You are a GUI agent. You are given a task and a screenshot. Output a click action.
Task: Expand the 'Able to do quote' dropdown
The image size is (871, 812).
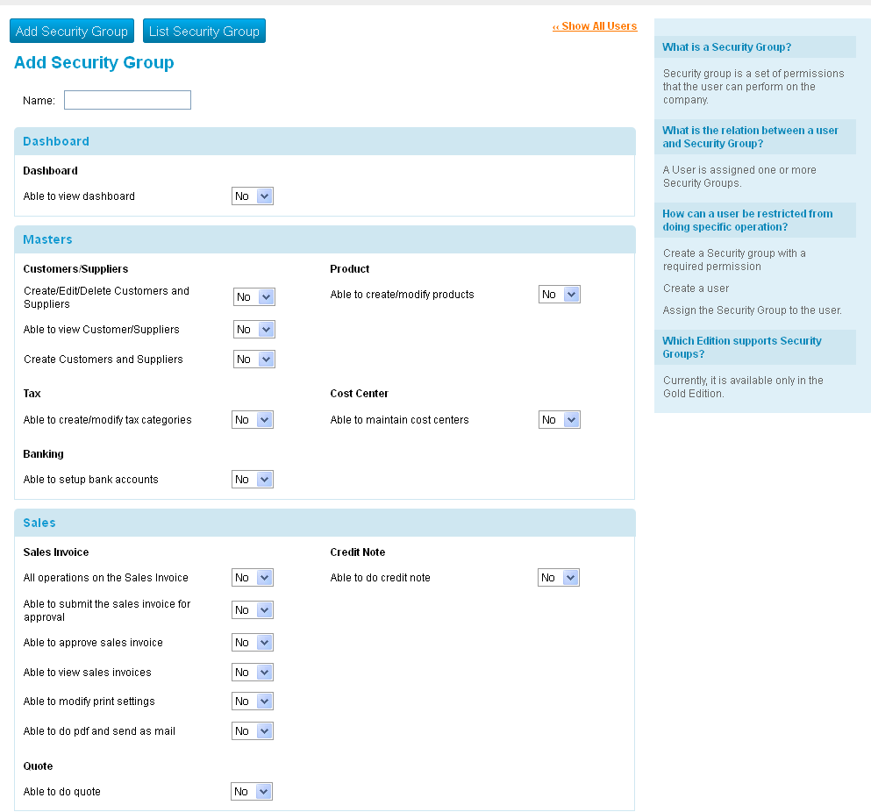pos(252,792)
